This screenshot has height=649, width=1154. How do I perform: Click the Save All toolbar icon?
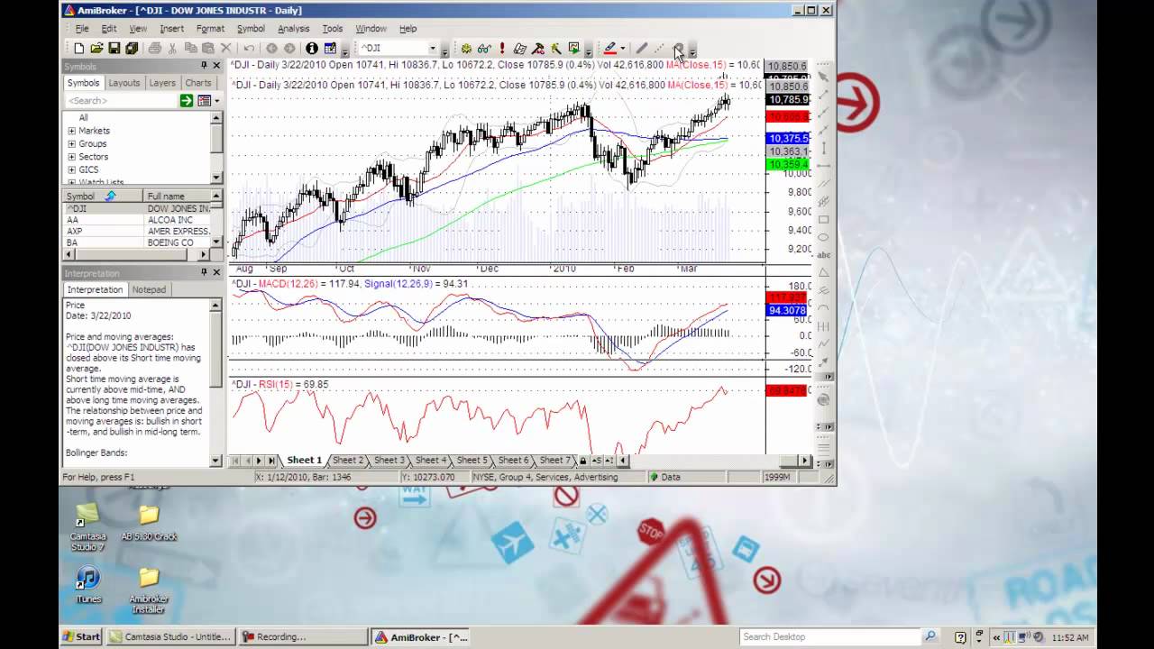131,48
